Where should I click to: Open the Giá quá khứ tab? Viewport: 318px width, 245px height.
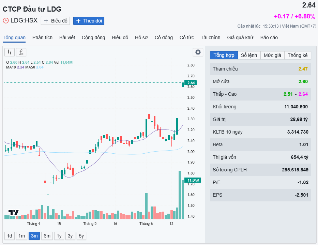pos(240,37)
